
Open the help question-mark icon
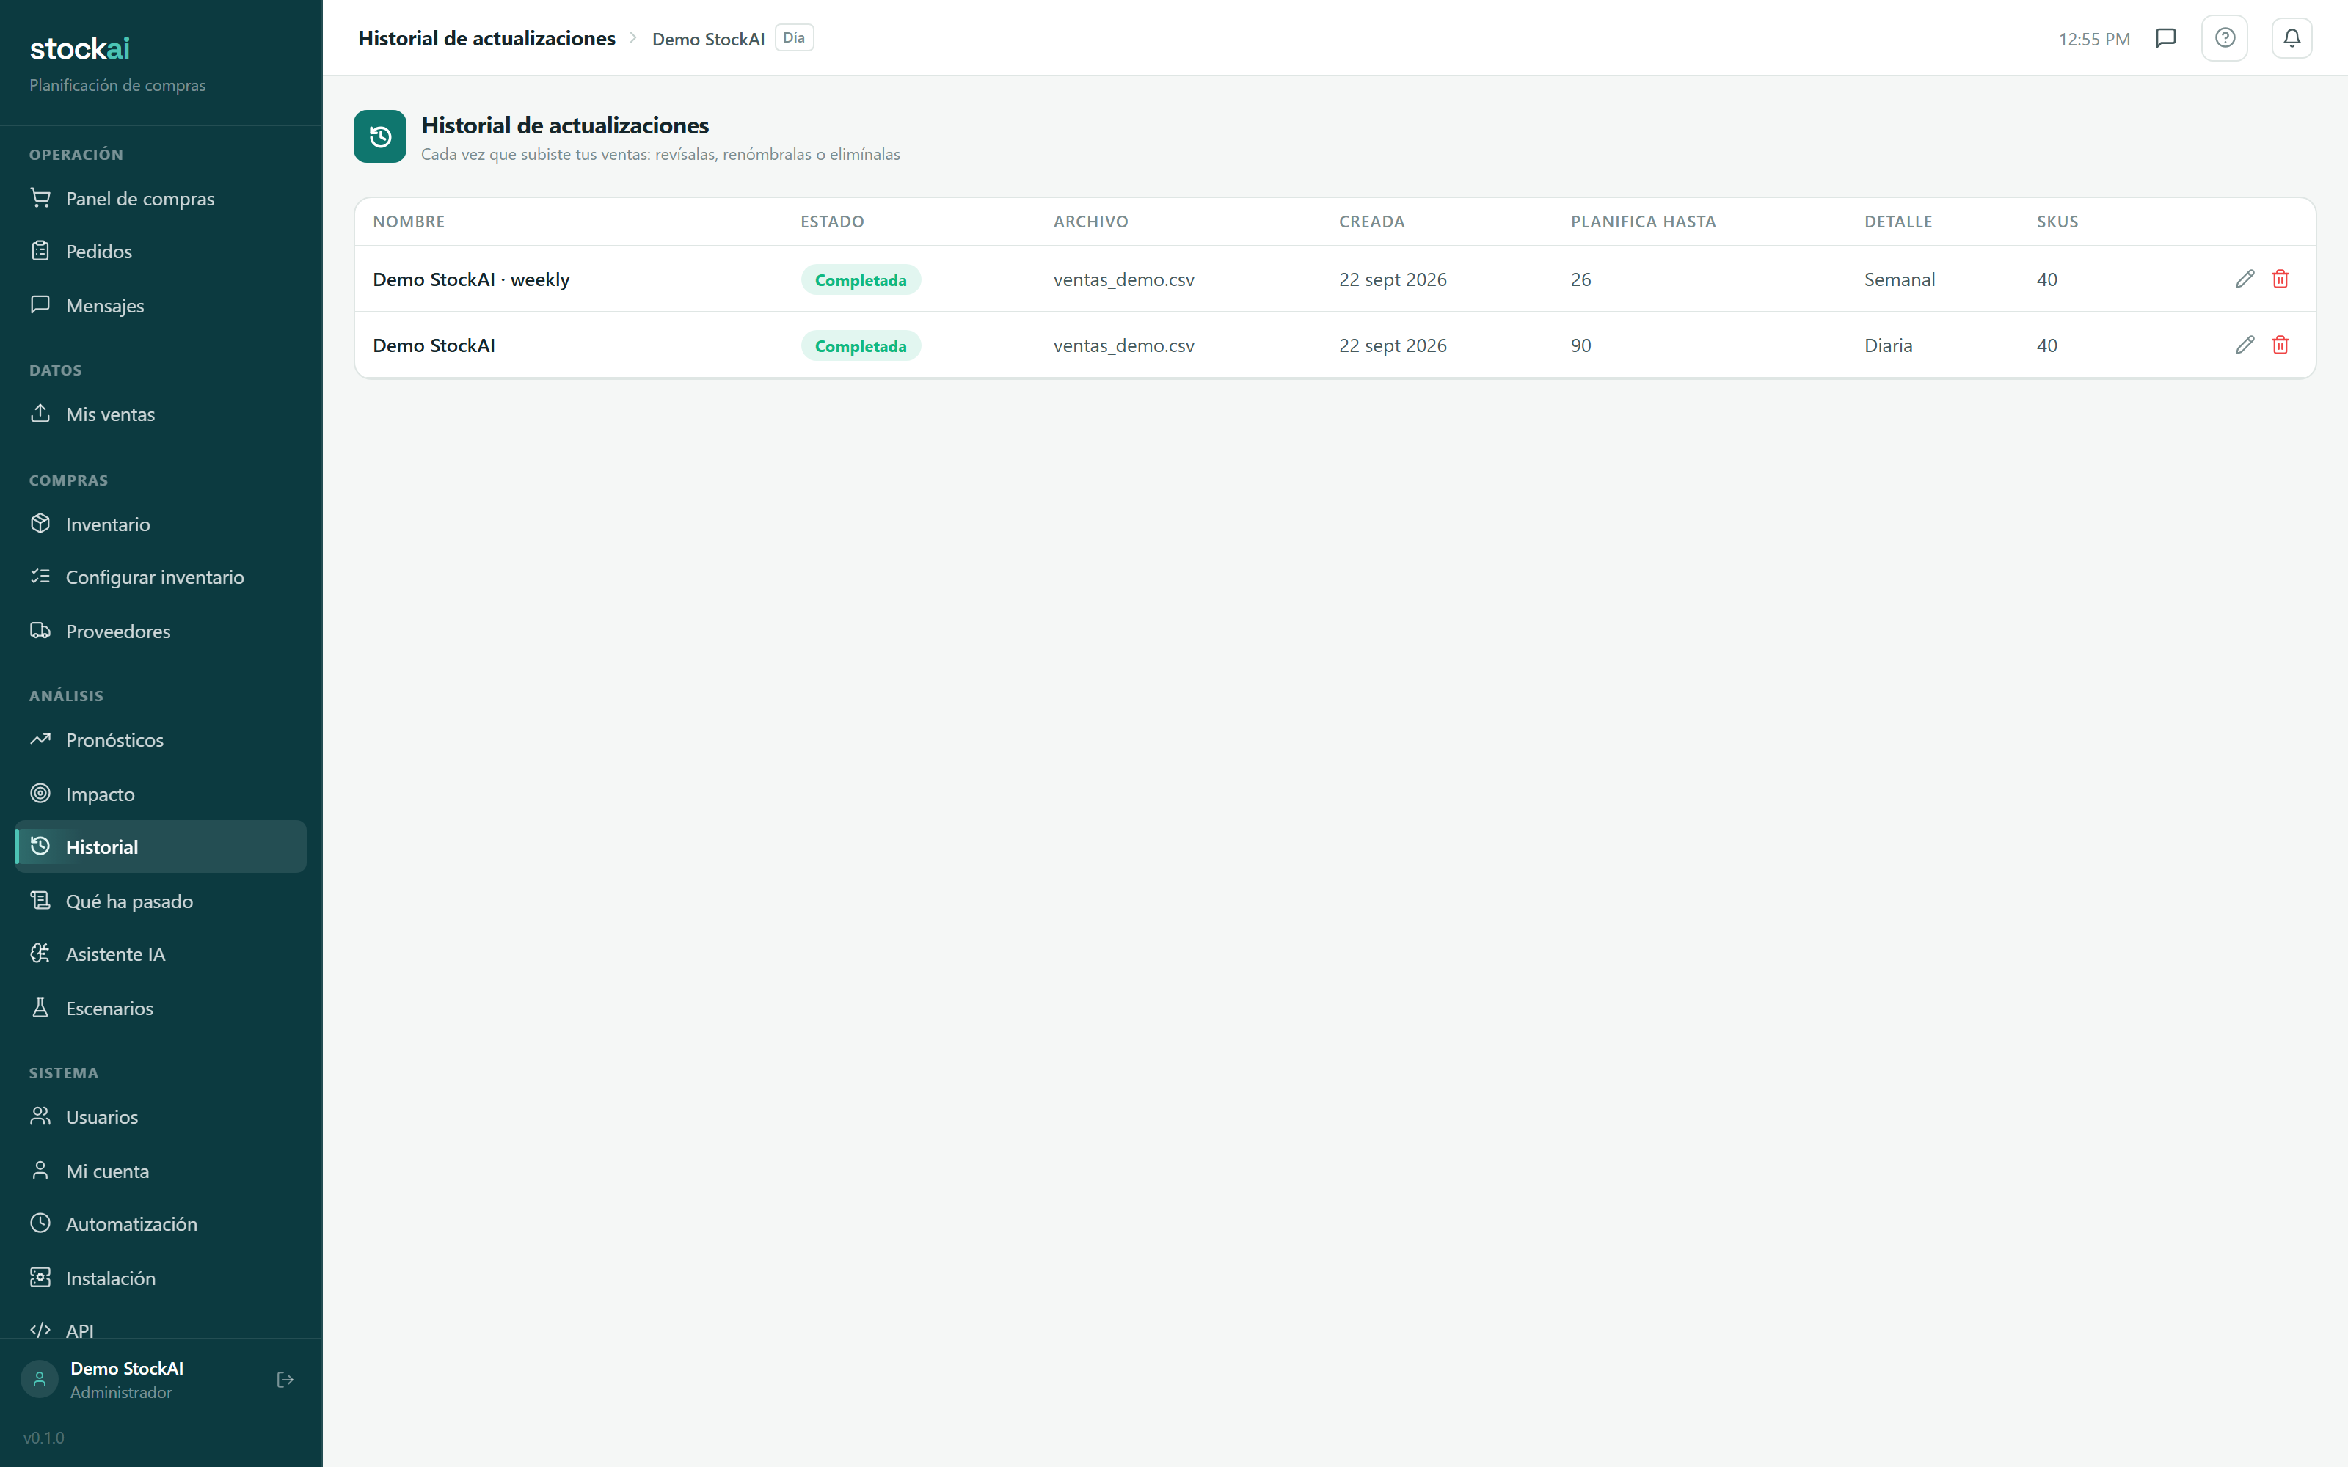2225,38
